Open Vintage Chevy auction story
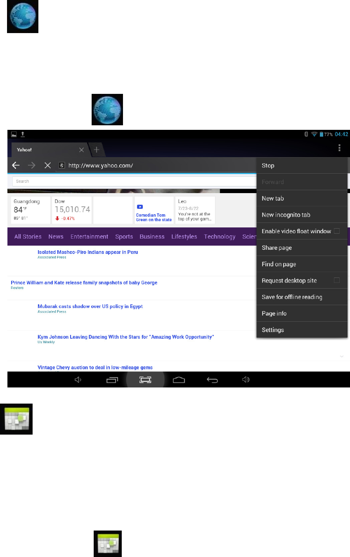The height and width of the screenshot is (557, 350). click(95, 368)
